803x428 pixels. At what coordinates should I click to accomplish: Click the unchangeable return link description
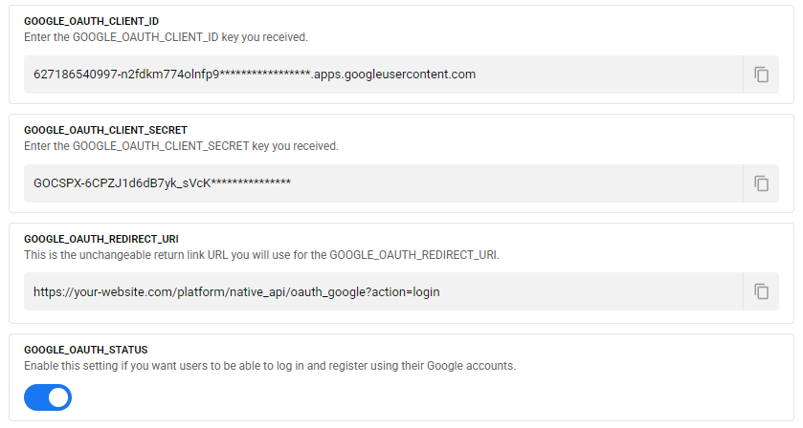tap(261, 255)
